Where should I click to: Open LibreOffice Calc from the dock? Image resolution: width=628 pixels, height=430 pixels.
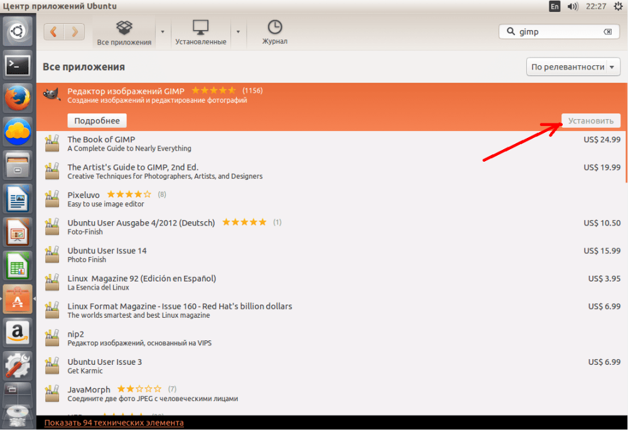17,266
